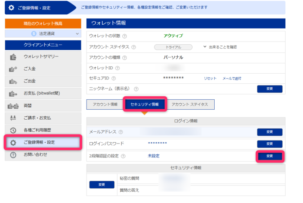Click the gear icon beside ご登録情報・設定 in sidebar
This screenshot has width=303, height=203.
point(13,143)
